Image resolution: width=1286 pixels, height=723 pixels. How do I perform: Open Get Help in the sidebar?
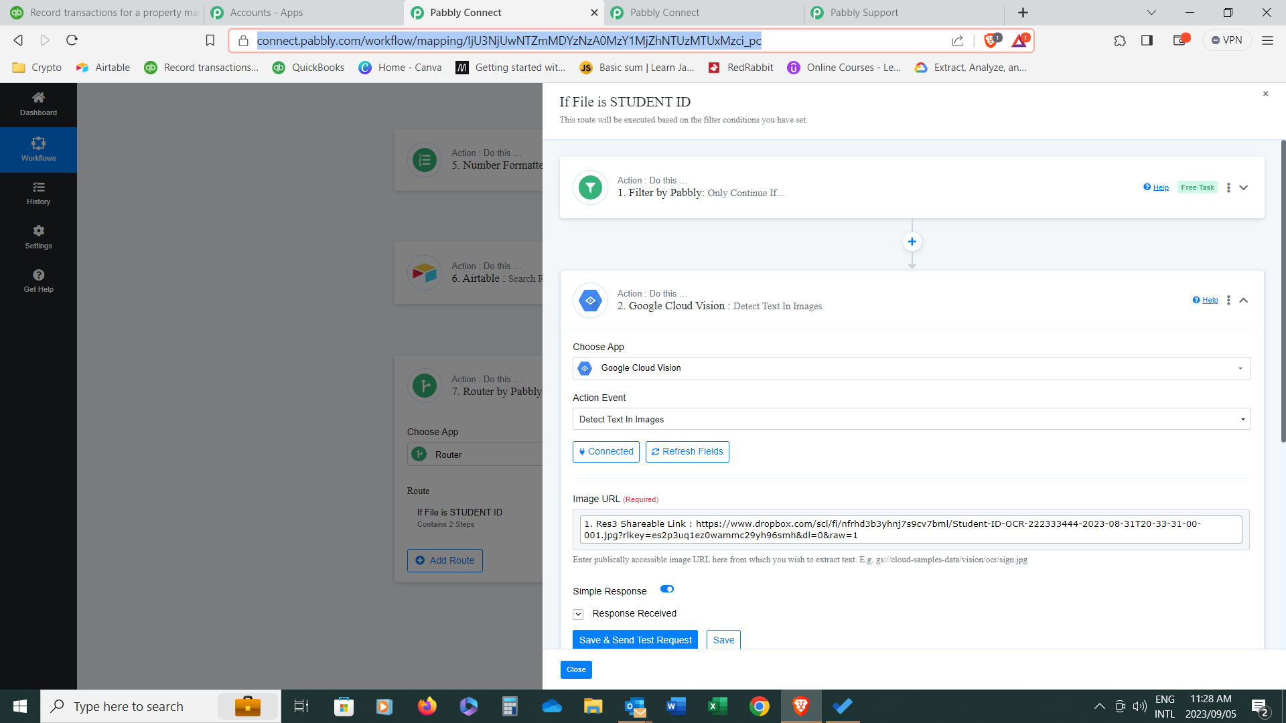pos(38,280)
